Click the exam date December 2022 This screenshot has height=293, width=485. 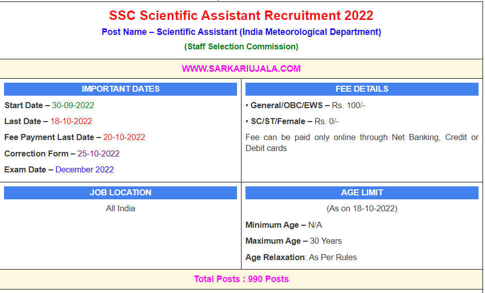click(85, 169)
